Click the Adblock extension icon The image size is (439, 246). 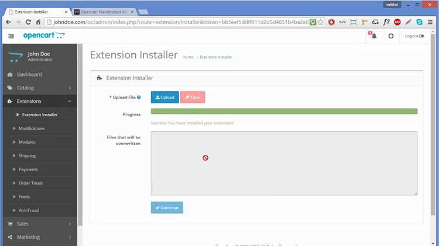(397, 22)
